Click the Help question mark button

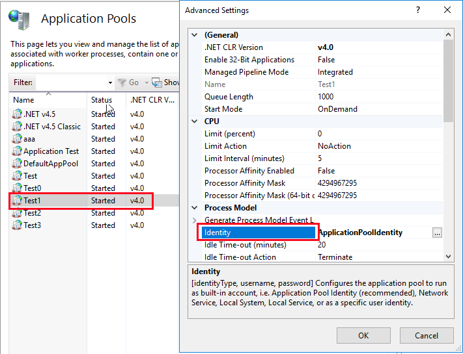[x=417, y=10]
